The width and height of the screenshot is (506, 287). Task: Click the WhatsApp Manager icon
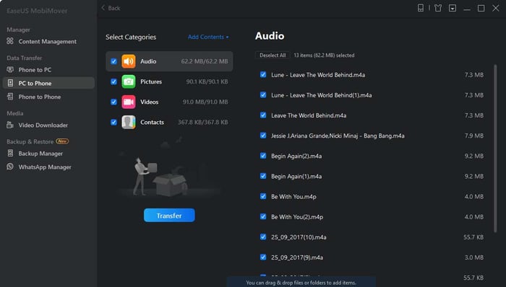coord(10,167)
